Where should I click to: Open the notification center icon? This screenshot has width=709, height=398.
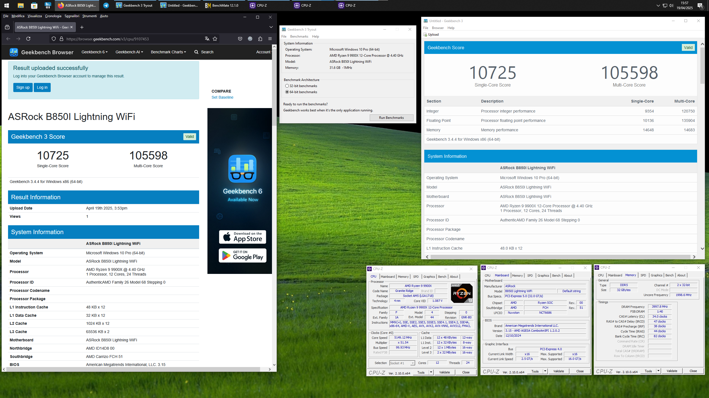700,5
